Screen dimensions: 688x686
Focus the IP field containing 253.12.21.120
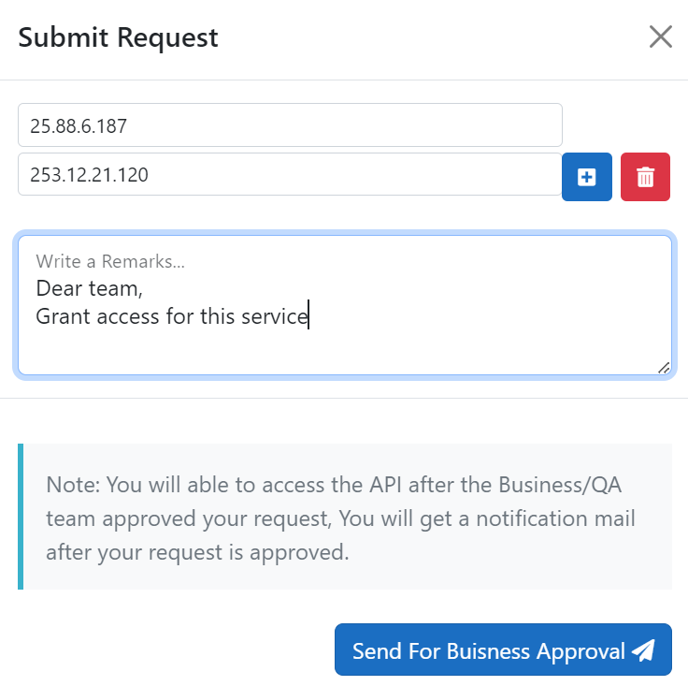[x=290, y=174]
